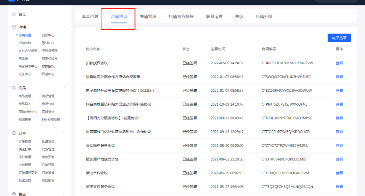Open 权益中心 in the sidebar
365x196 pixels.
pos(48,74)
